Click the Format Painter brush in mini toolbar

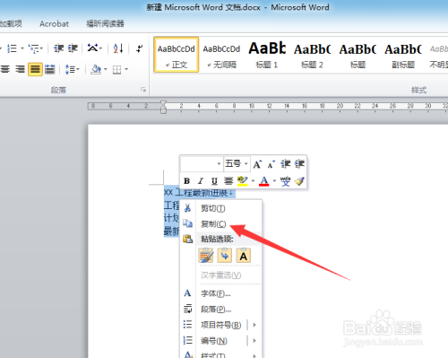(299, 181)
